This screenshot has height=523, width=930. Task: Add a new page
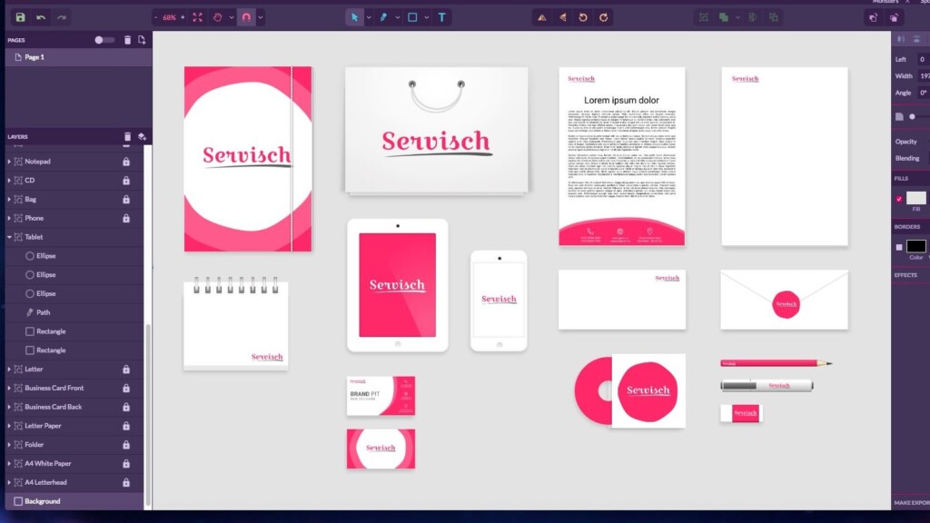(142, 40)
